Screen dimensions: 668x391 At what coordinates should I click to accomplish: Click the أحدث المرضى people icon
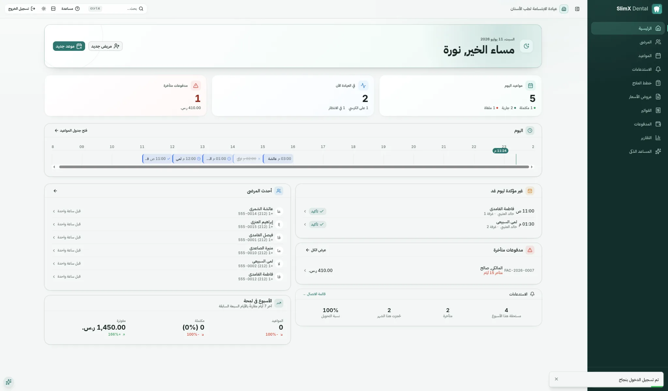pos(279,191)
